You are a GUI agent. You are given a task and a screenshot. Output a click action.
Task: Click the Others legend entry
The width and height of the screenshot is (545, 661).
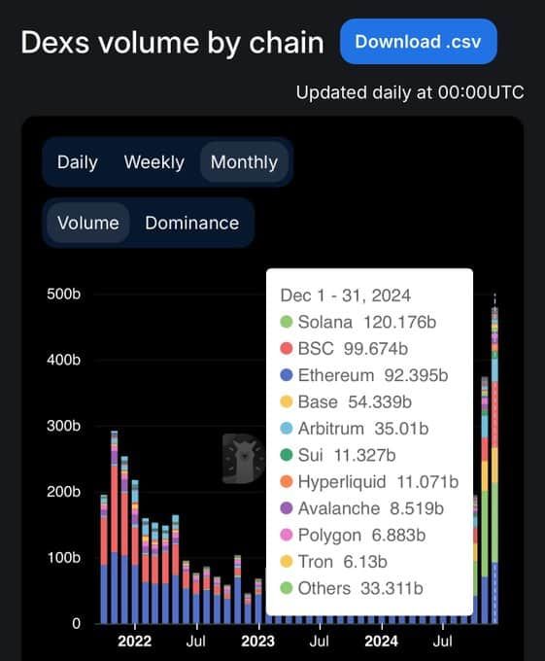352,588
